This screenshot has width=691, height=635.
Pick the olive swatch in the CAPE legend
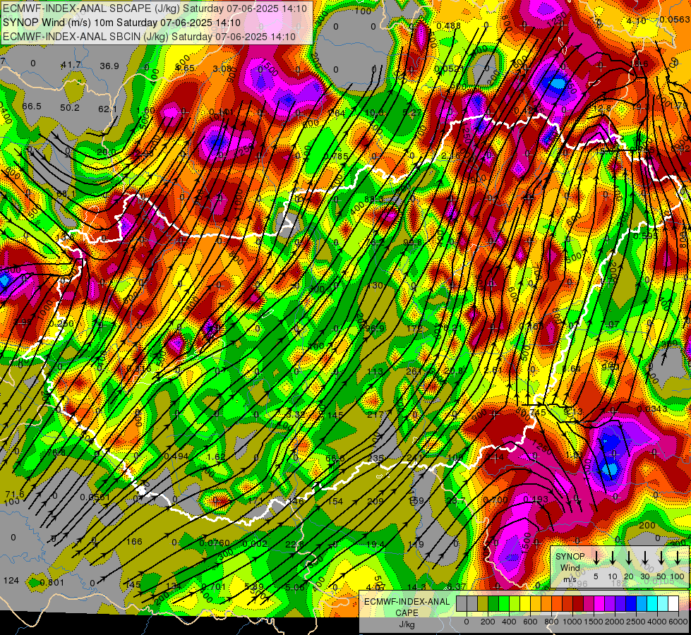click(x=483, y=604)
